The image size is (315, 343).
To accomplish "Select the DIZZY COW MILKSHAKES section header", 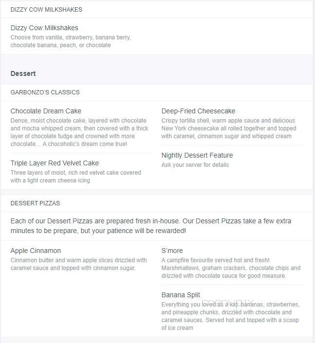I will (x=46, y=10).
